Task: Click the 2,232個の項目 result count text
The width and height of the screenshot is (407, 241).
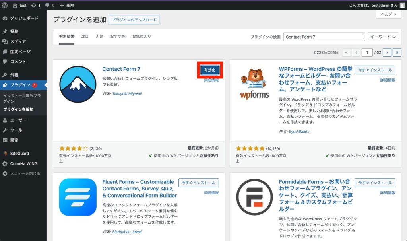Action: pyautogui.click(x=326, y=52)
